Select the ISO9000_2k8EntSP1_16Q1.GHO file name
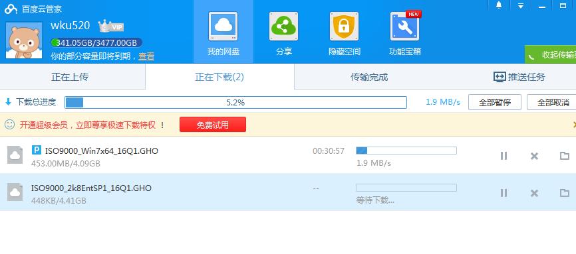The height and width of the screenshot is (254, 576). coord(91,188)
